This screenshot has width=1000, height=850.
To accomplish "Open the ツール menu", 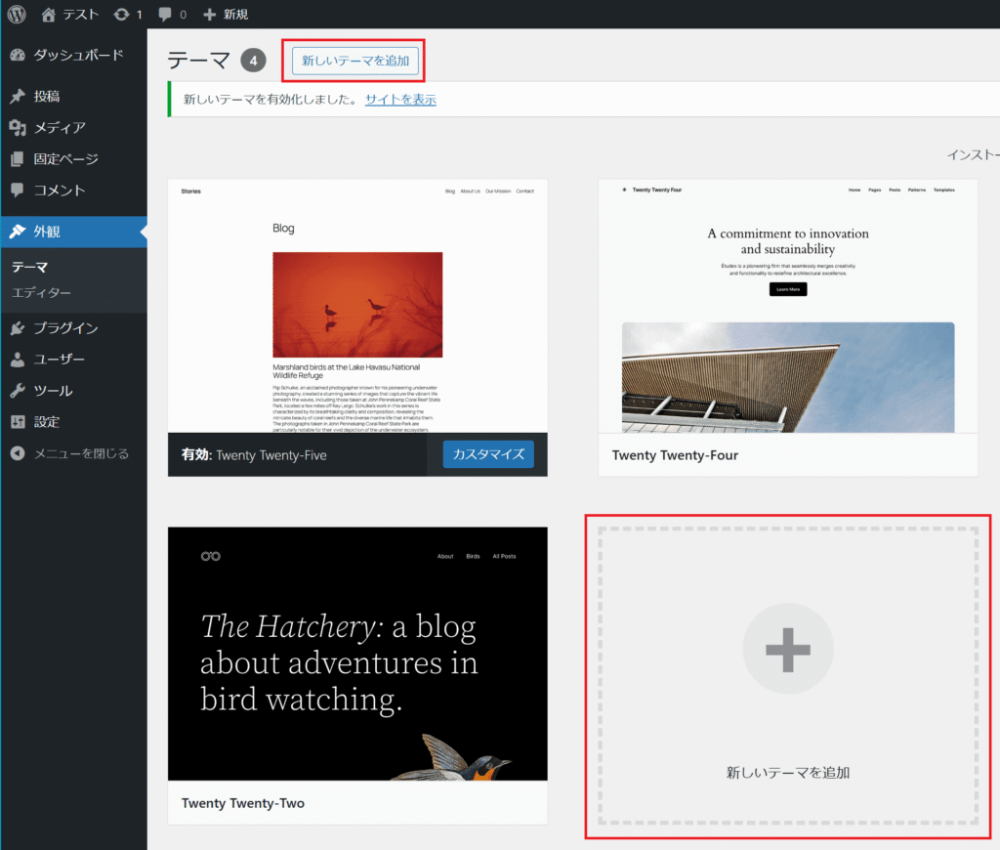I will click(53, 391).
